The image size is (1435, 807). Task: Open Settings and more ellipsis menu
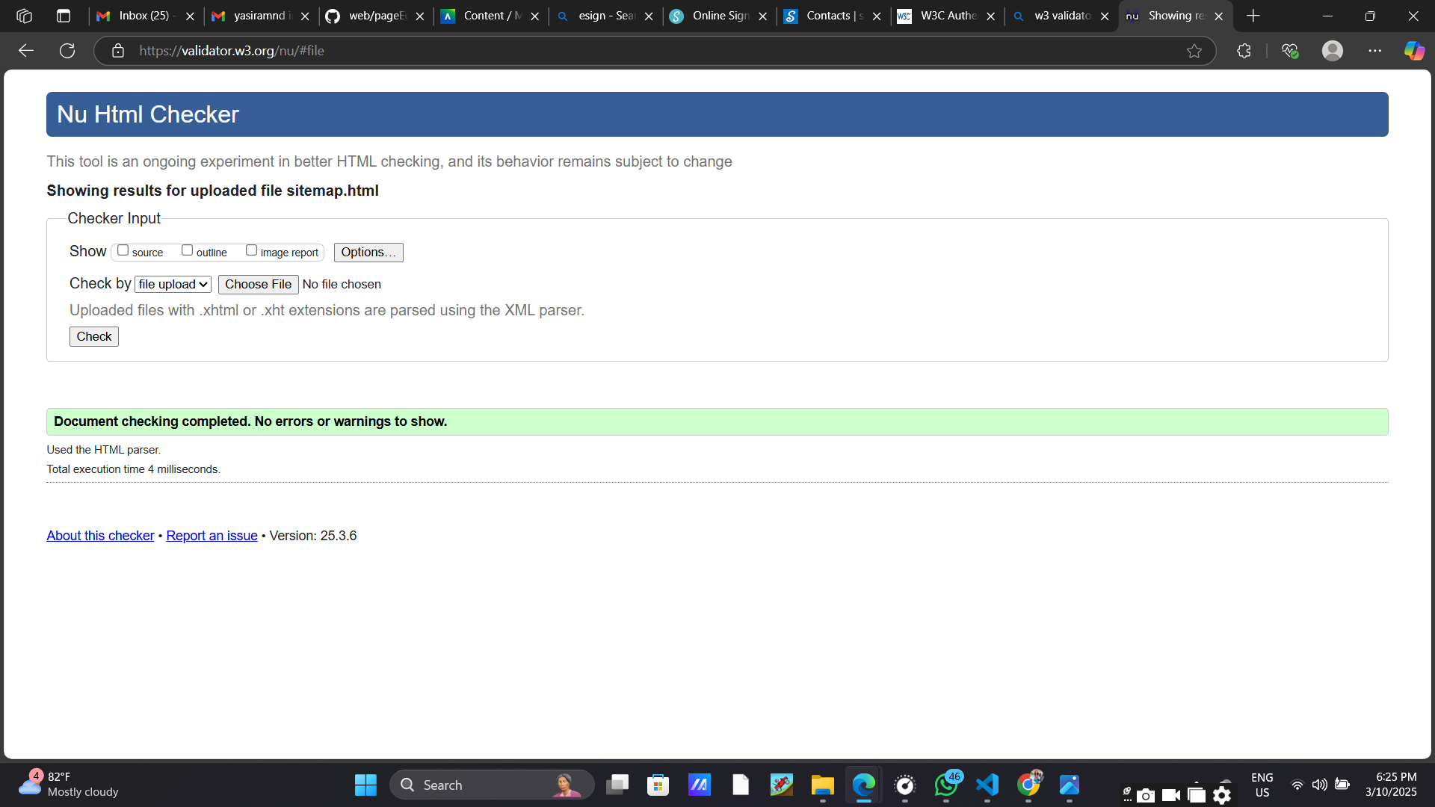click(x=1374, y=51)
